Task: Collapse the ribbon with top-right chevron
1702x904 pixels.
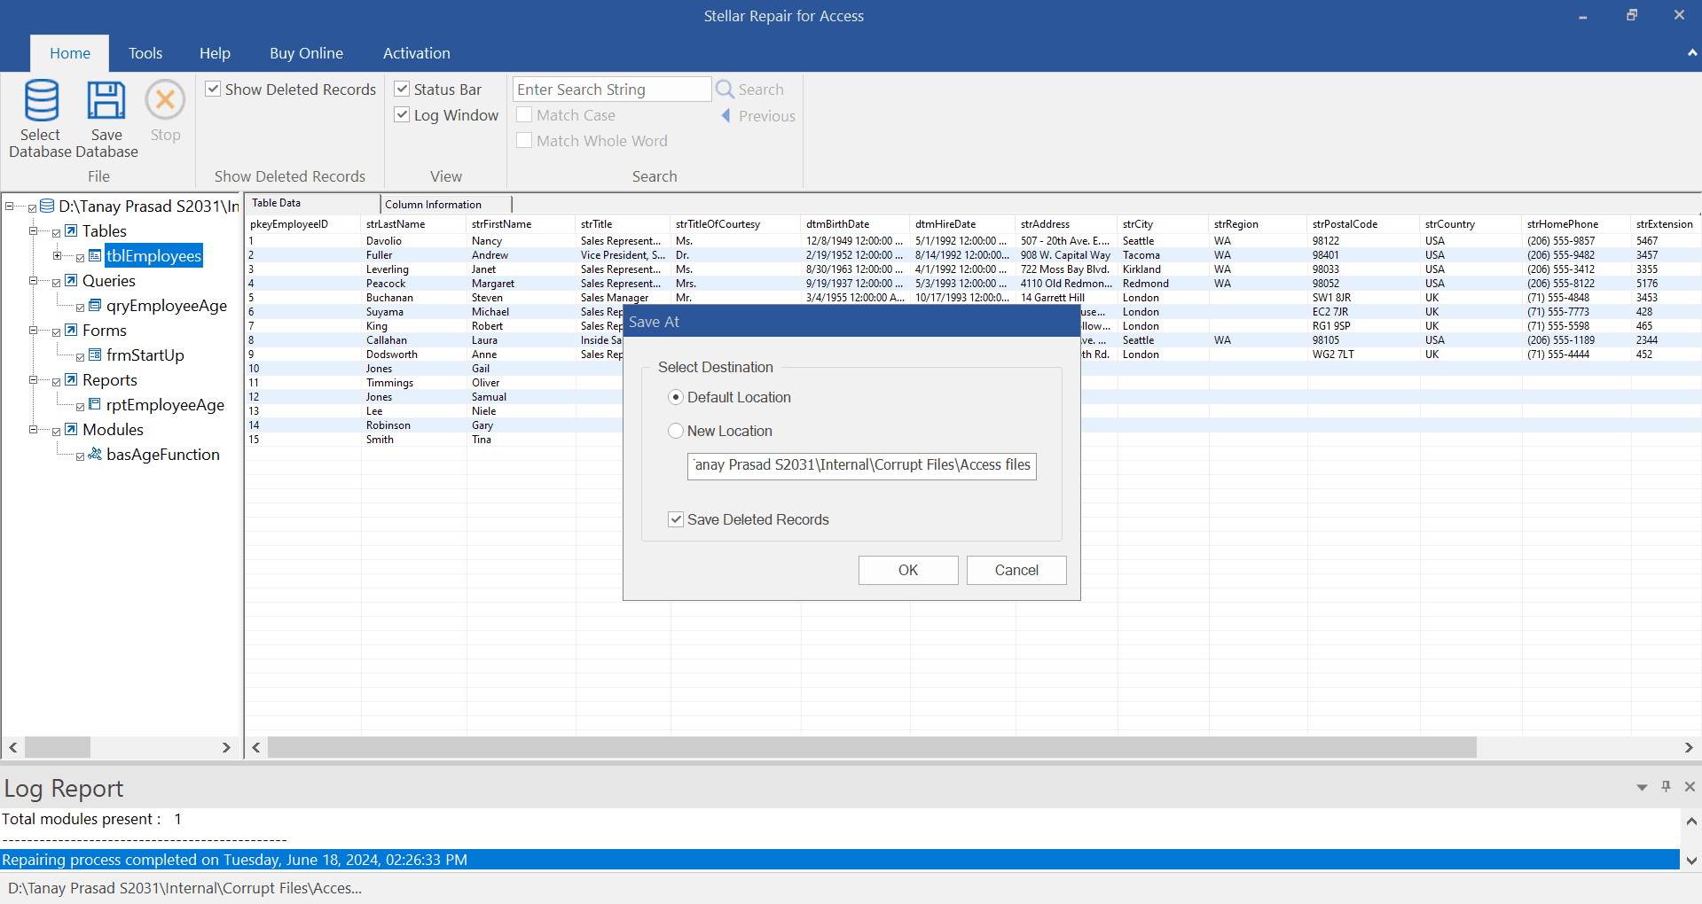Action: 1692,53
